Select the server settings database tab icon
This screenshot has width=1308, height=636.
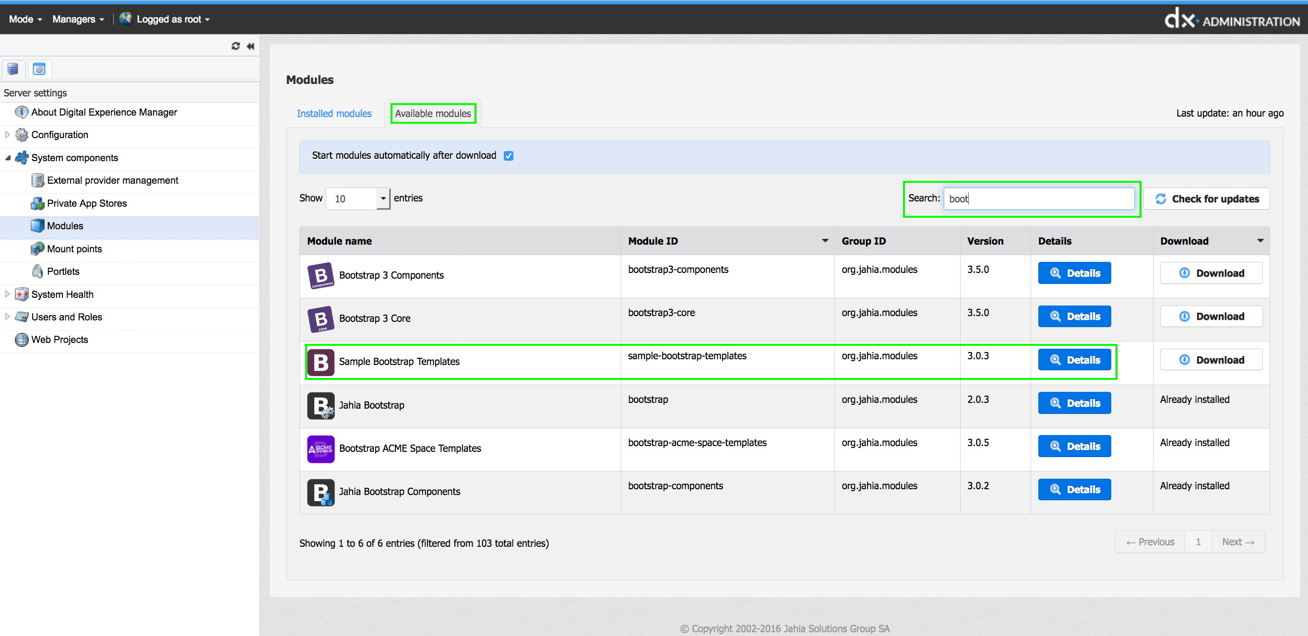point(12,69)
